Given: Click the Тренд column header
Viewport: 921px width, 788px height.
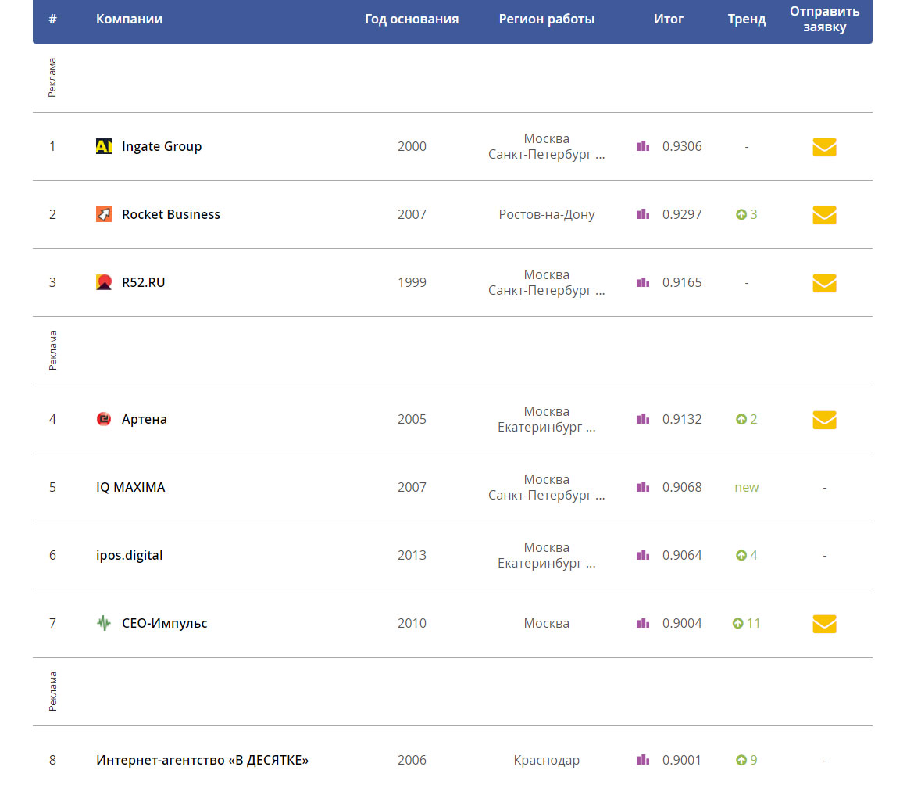Looking at the screenshot, I should click(x=747, y=19).
